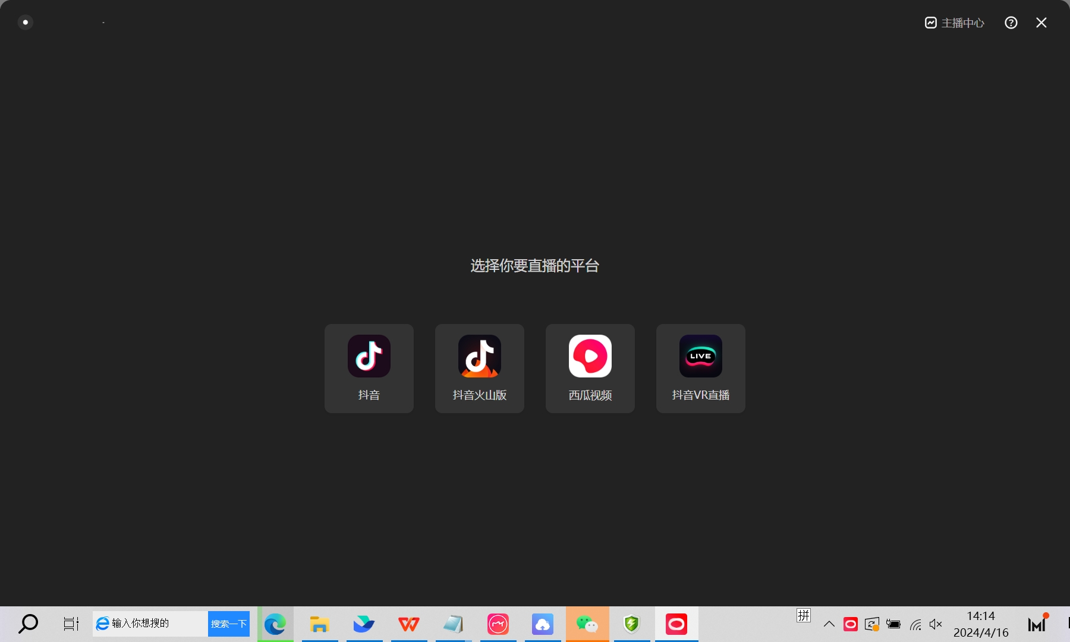Open the sync tray icon with an orange badge

872,624
